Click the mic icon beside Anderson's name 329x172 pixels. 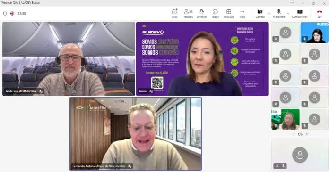[41, 91]
